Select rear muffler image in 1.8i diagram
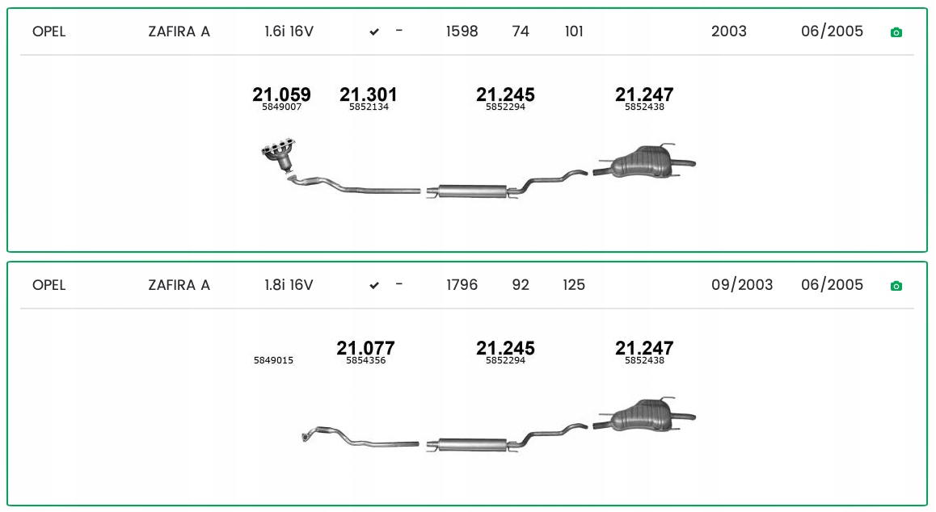The image size is (936, 512). click(x=643, y=416)
